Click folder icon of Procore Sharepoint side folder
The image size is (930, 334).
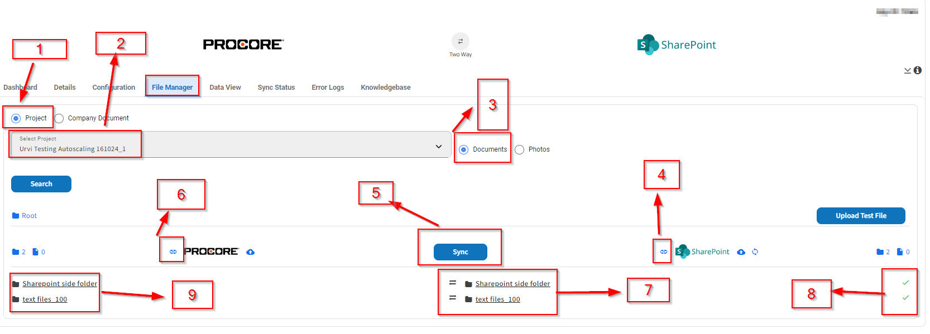pyautogui.click(x=16, y=284)
